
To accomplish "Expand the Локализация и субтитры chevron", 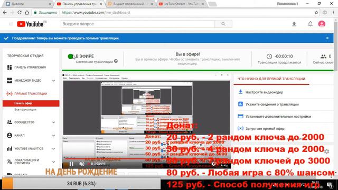I will 53,162.
